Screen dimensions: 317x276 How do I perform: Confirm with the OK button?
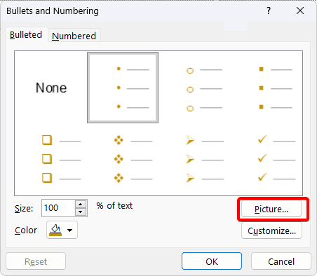pyautogui.click(x=212, y=261)
